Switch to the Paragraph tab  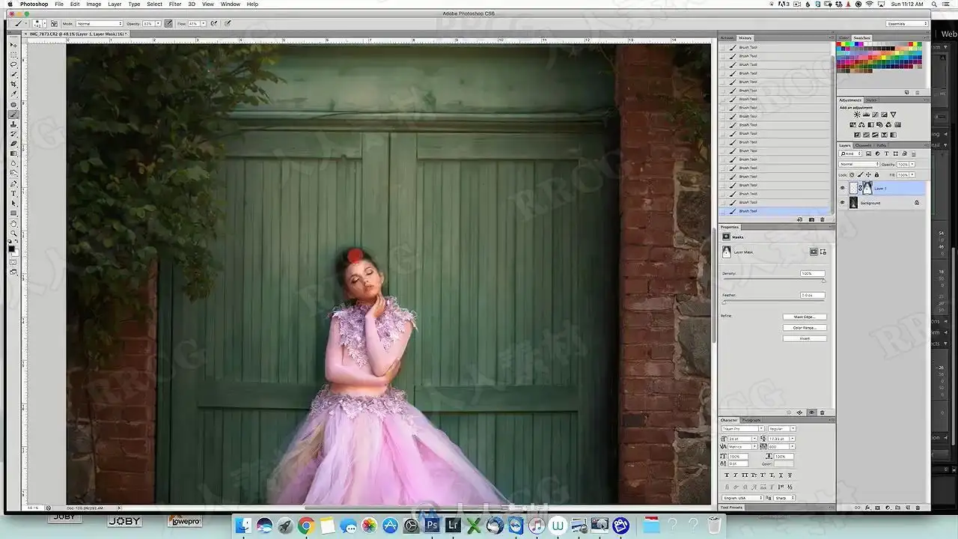point(751,420)
